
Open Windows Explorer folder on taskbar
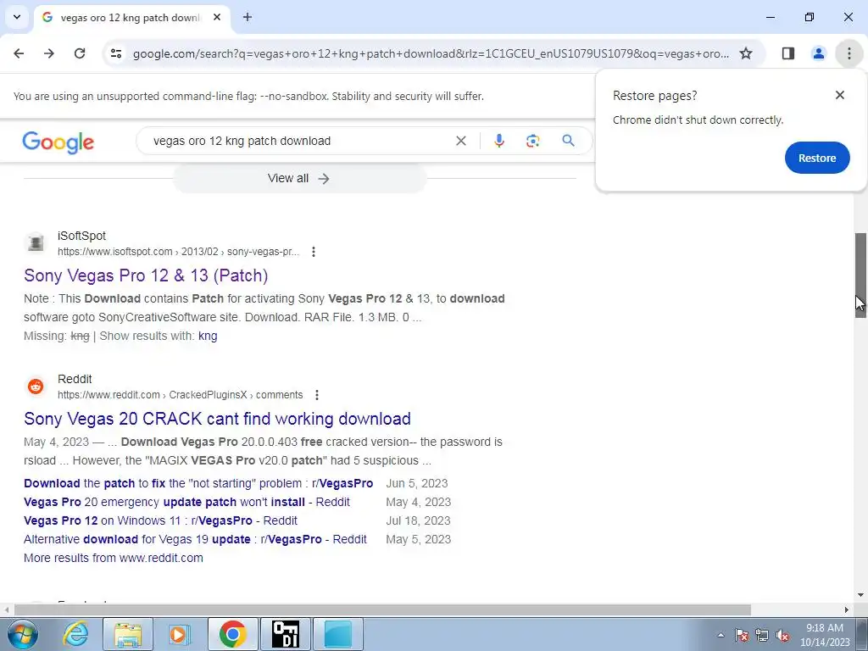[128, 634]
